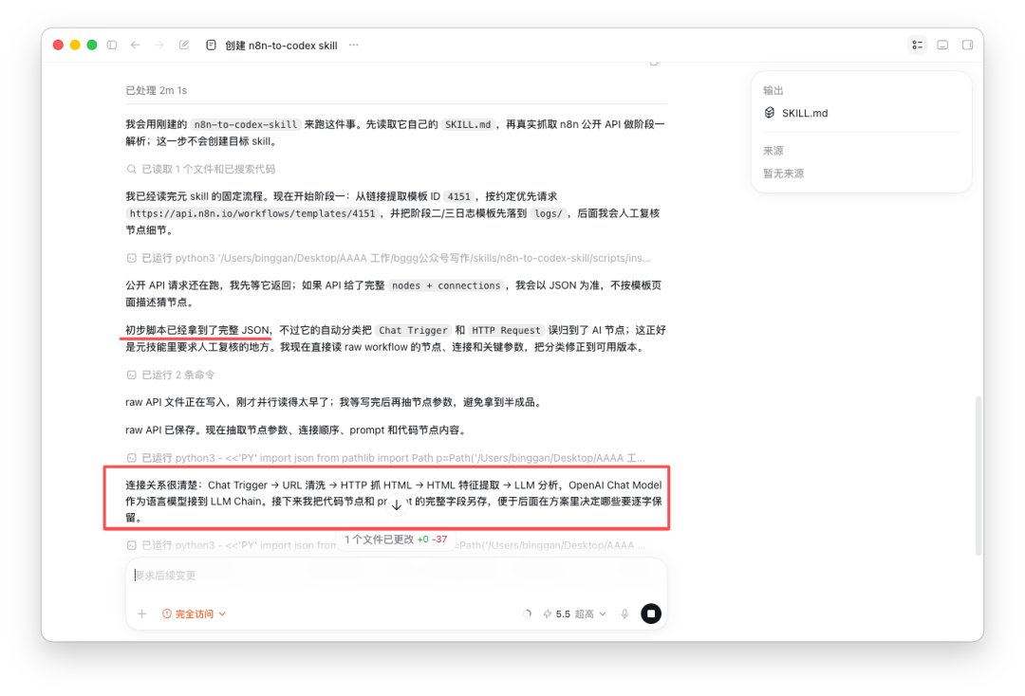Click the new chat compose icon

point(184,46)
